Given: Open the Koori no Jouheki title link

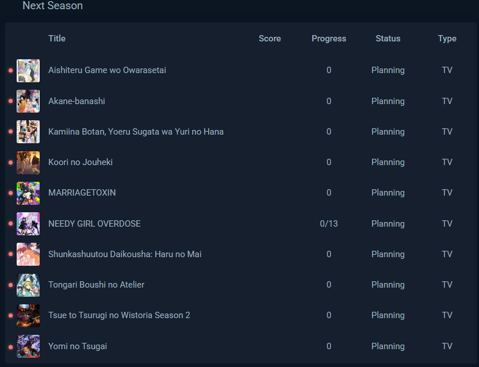Looking at the screenshot, I should point(81,162).
